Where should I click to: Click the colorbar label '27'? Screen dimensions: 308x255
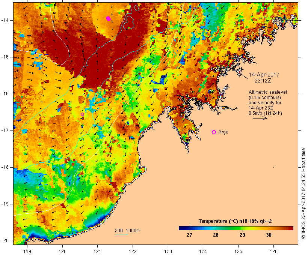click(189, 235)
